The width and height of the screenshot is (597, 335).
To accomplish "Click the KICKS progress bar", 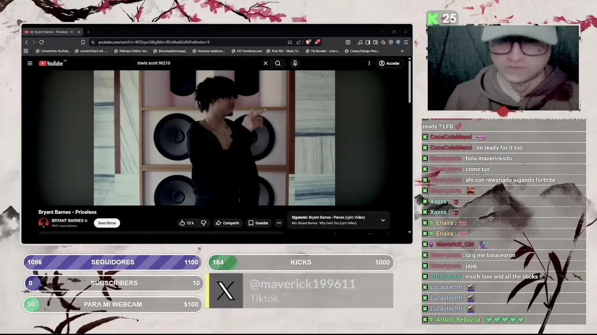I will point(301,262).
